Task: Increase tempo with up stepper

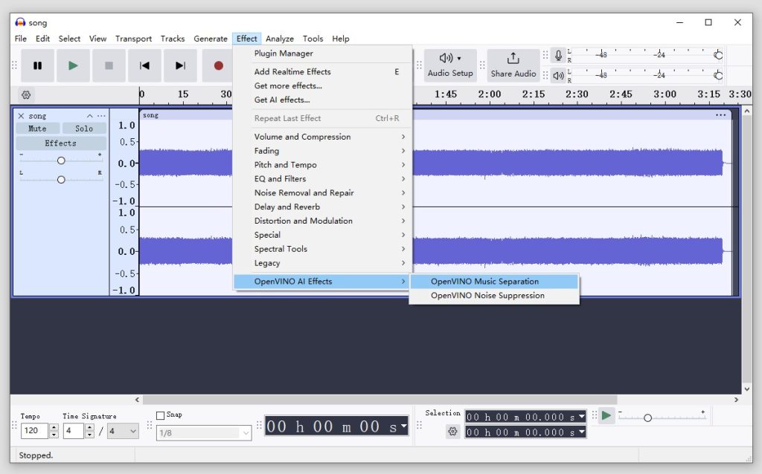Action: tap(54, 427)
